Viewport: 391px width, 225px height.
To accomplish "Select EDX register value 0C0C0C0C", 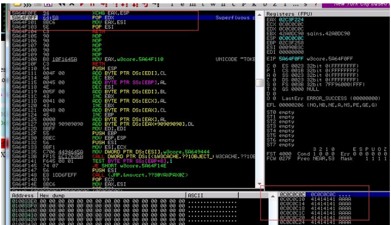I will (291, 29).
